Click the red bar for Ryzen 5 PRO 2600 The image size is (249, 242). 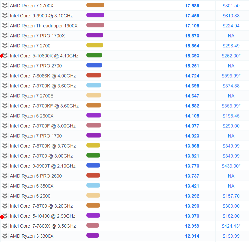pyautogui.click(x=93, y=175)
